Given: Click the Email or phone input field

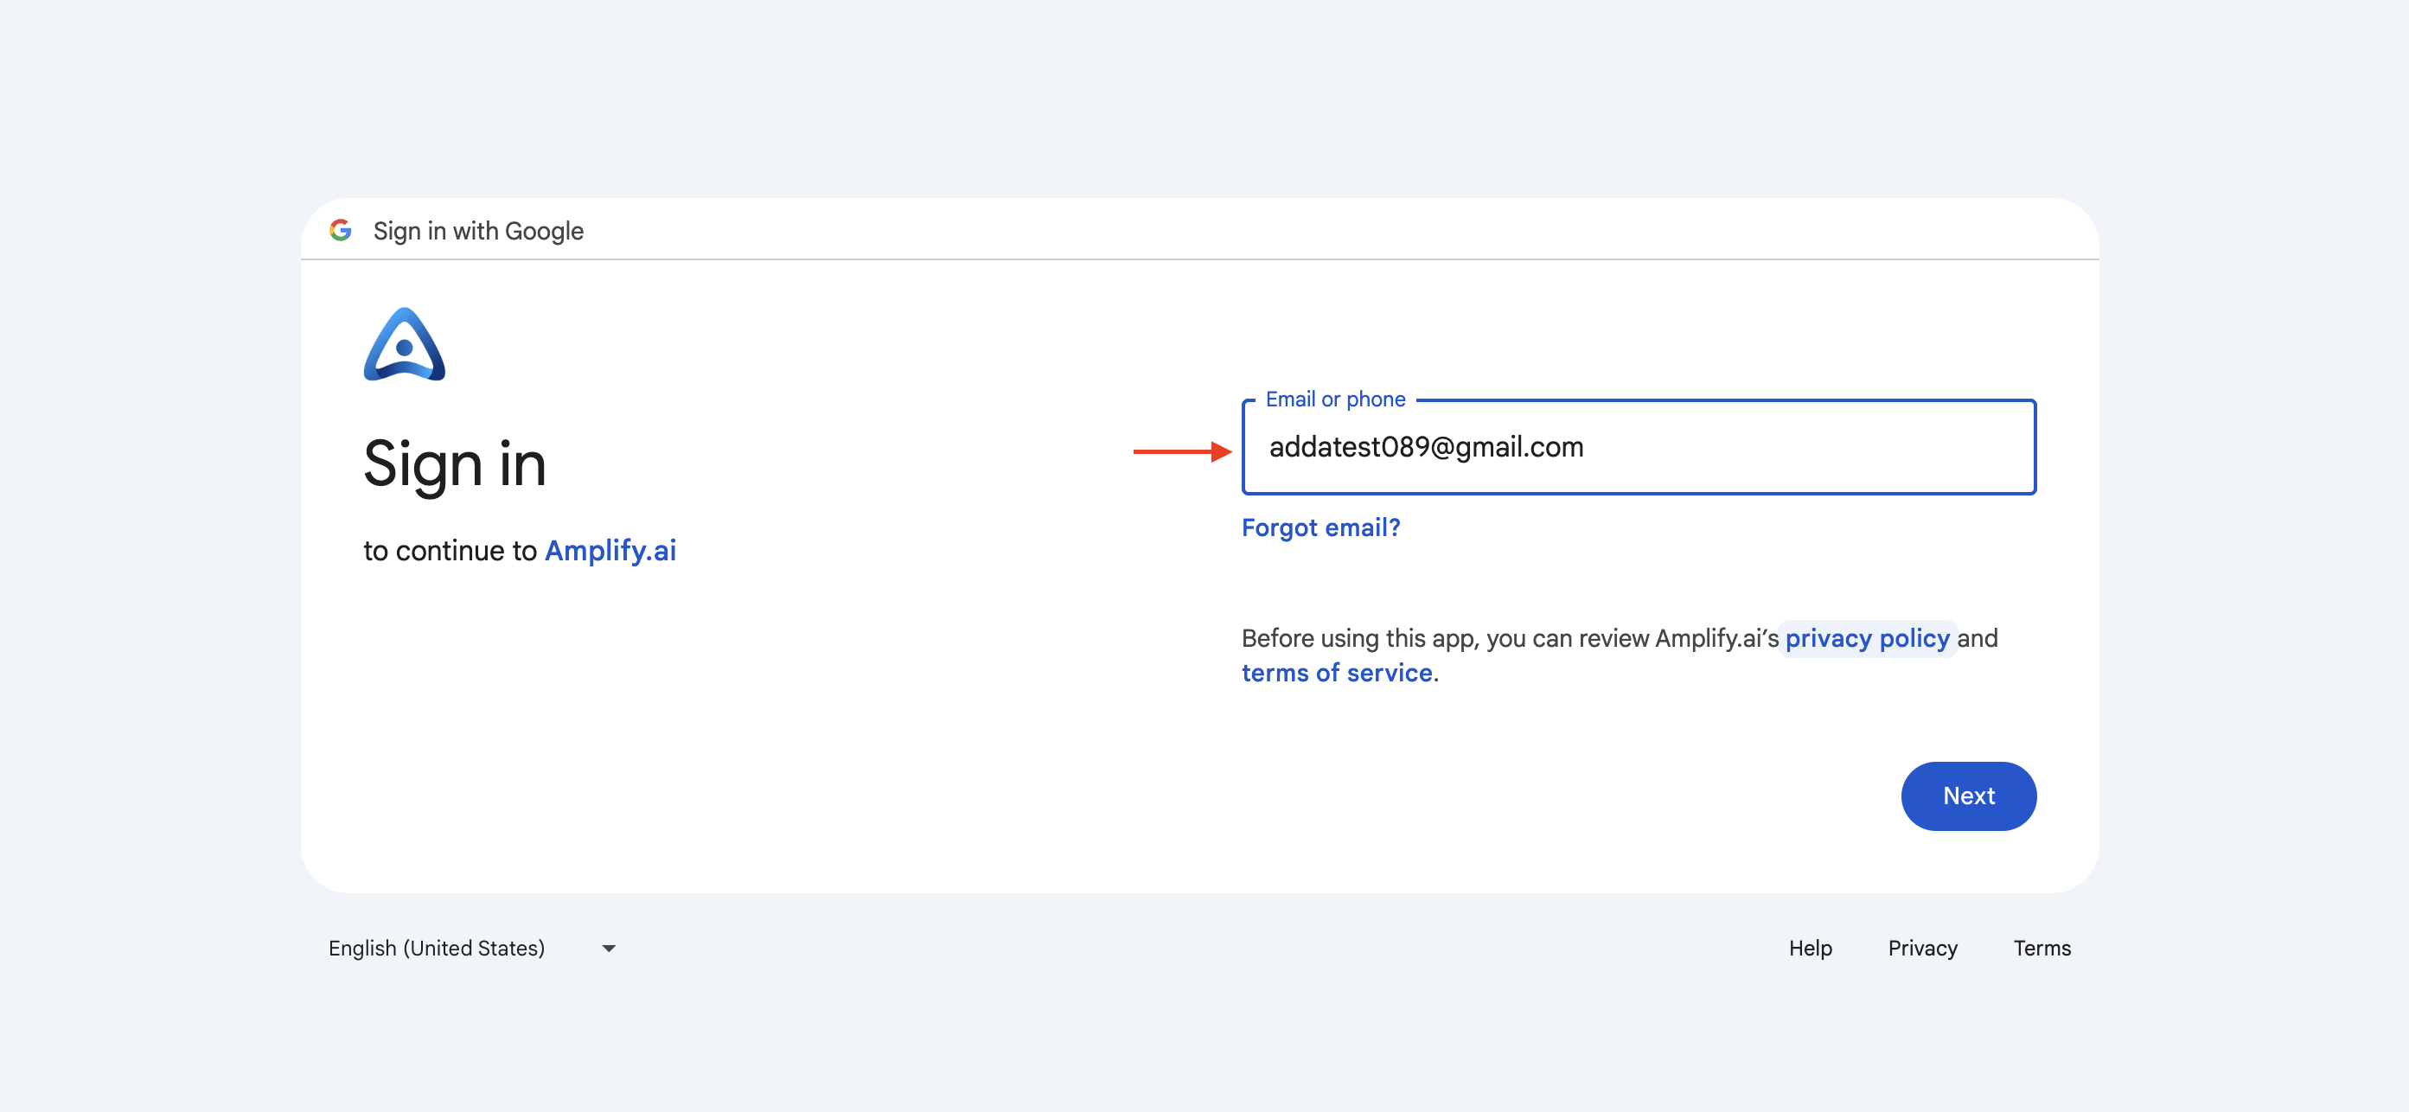Looking at the screenshot, I should 1639,447.
